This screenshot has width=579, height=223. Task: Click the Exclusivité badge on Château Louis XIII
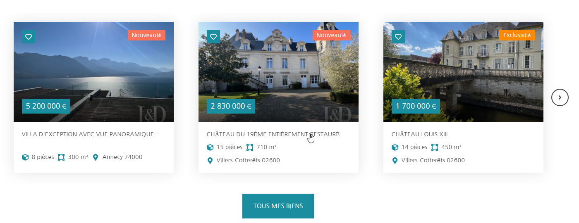517,36
